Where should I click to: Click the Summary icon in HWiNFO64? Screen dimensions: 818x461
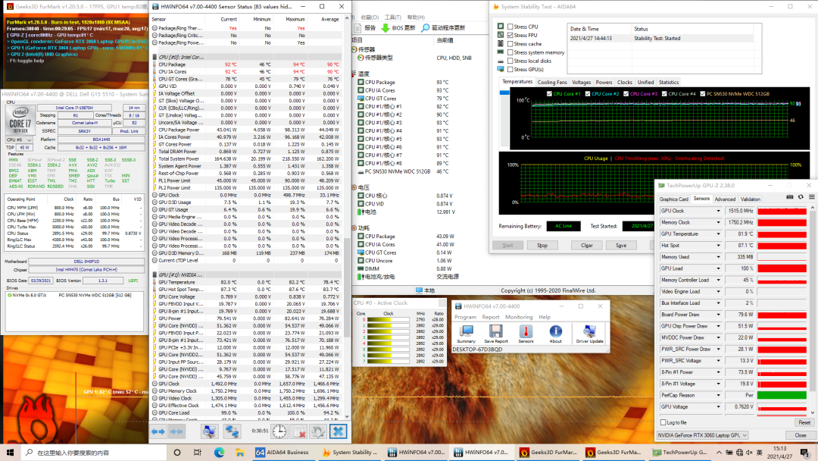pos(466,332)
